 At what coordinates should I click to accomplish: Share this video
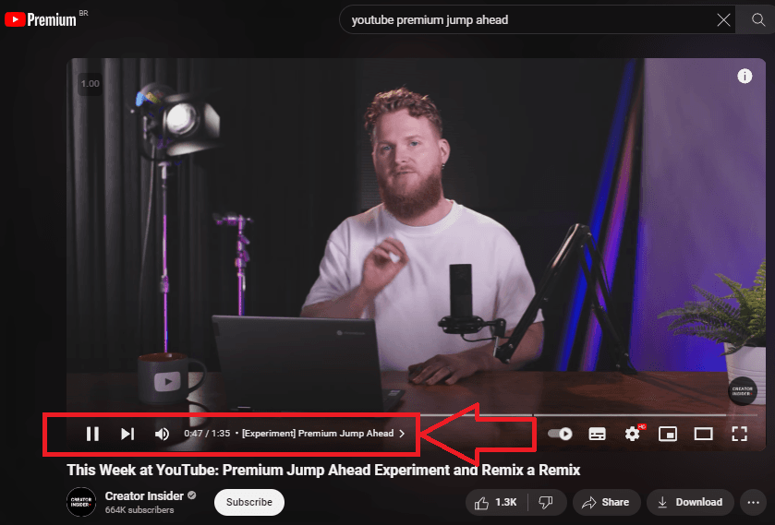point(606,502)
